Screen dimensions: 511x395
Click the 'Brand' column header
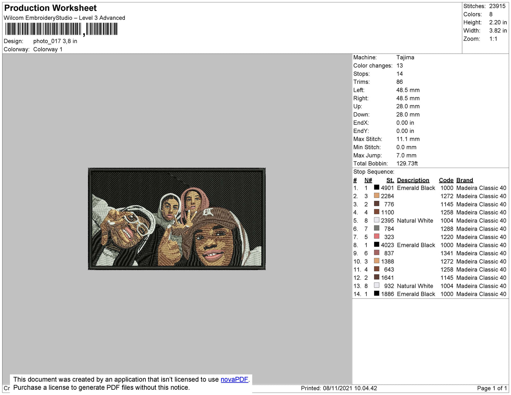(x=465, y=180)
